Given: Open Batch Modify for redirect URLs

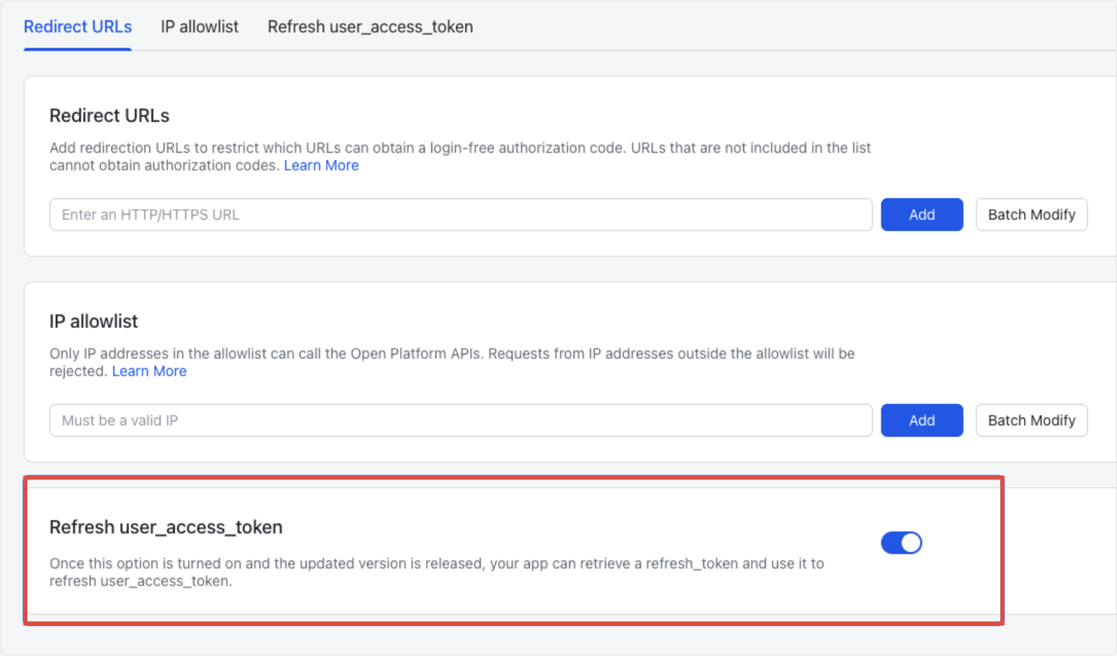Looking at the screenshot, I should tap(1031, 215).
